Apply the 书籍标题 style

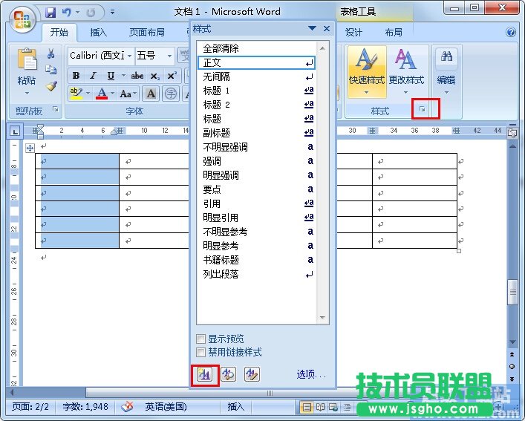256,260
